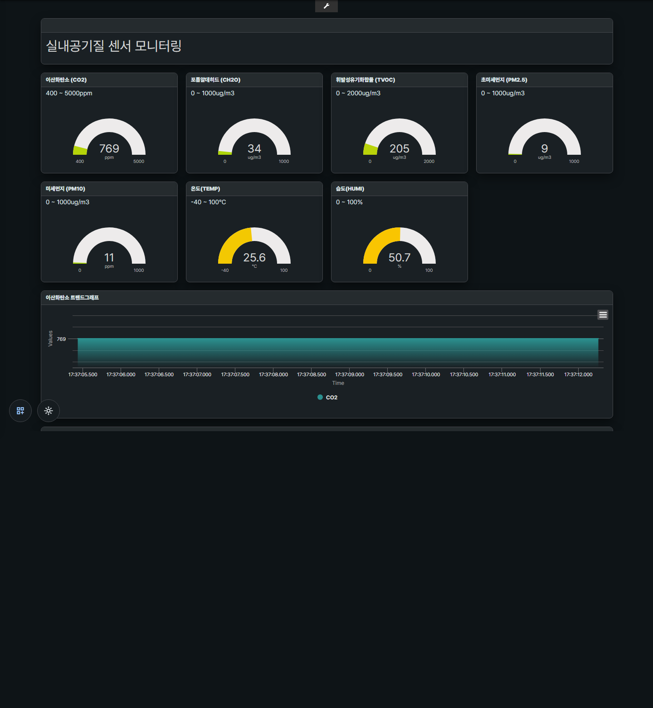Click the teal CO2 area chart
Image resolution: width=653 pixels, height=708 pixels.
point(338,352)
